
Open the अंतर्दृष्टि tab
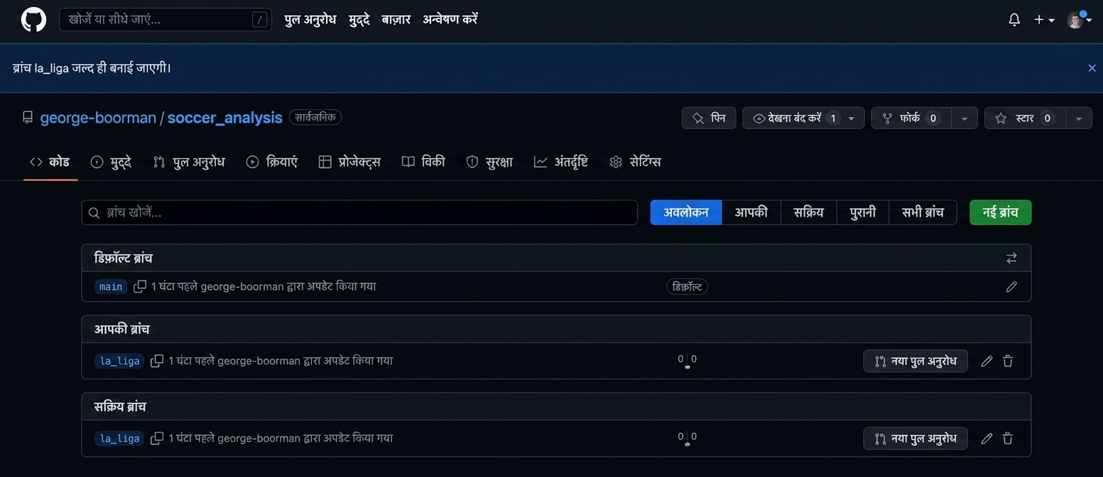pos(561,162)
